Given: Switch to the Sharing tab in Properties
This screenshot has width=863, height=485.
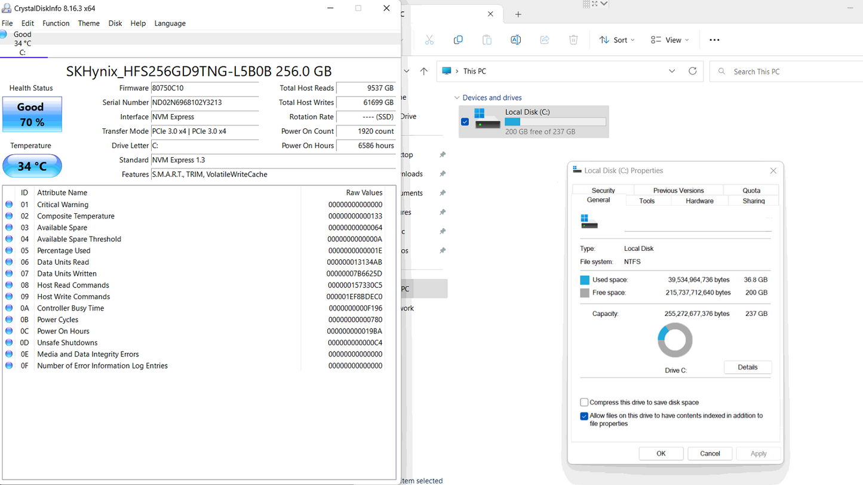Looking at the screenshot, I should click(x=754, y=201).
